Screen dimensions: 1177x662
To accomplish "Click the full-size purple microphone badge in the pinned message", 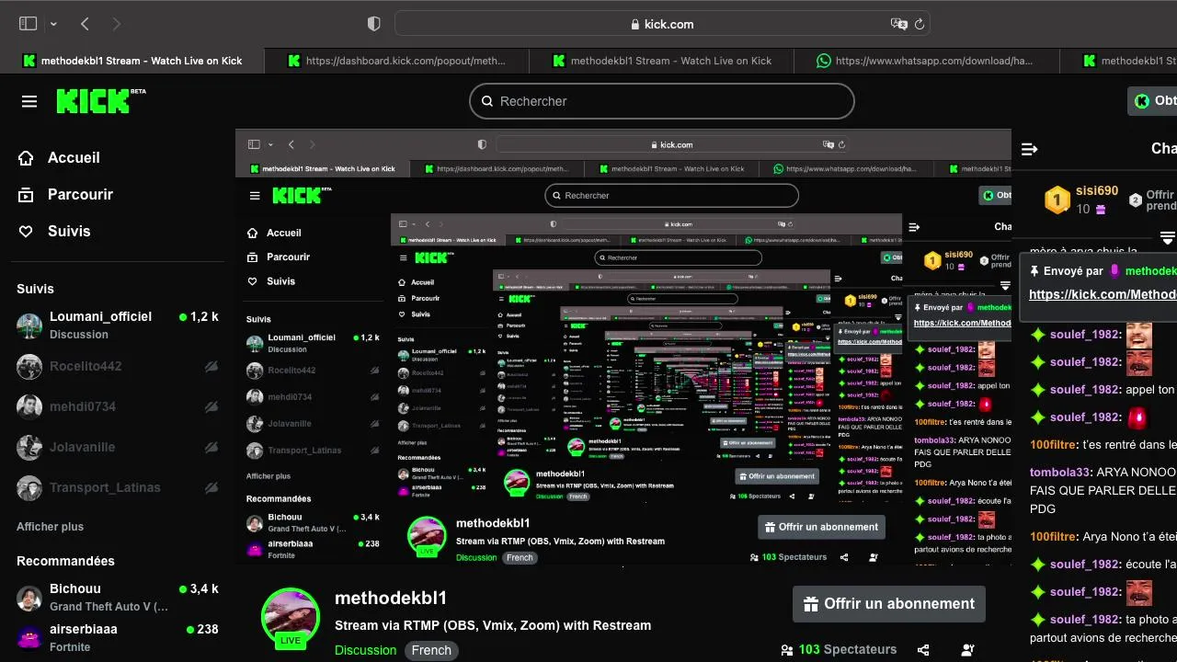I will [x=1114, y=271].
